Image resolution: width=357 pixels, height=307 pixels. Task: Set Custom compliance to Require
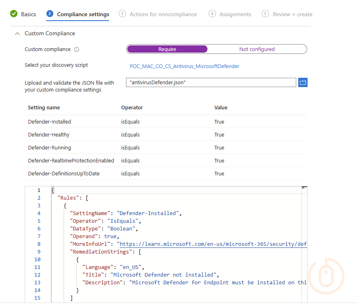pos(167,49)
